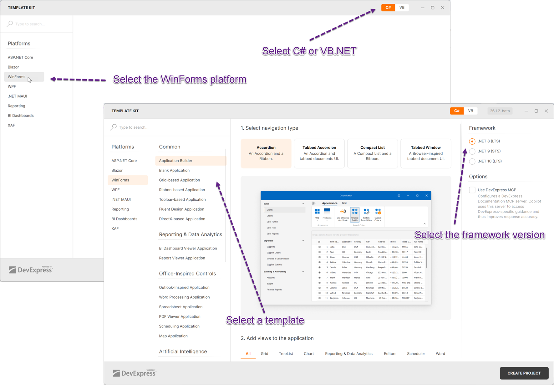Viewport: 554px width, 385px height.
Task: Select XAF platform in back window
Action: (x=11, y=125)
